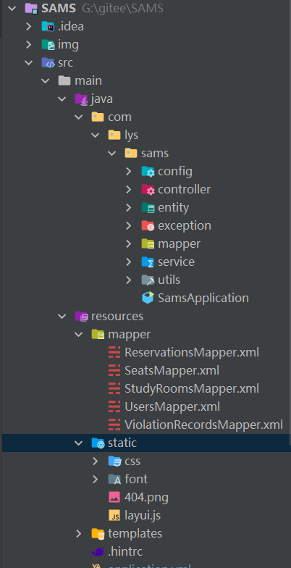Click the SamsApplication class icon
Screen dimensions: 291x568
click(148, 298)
